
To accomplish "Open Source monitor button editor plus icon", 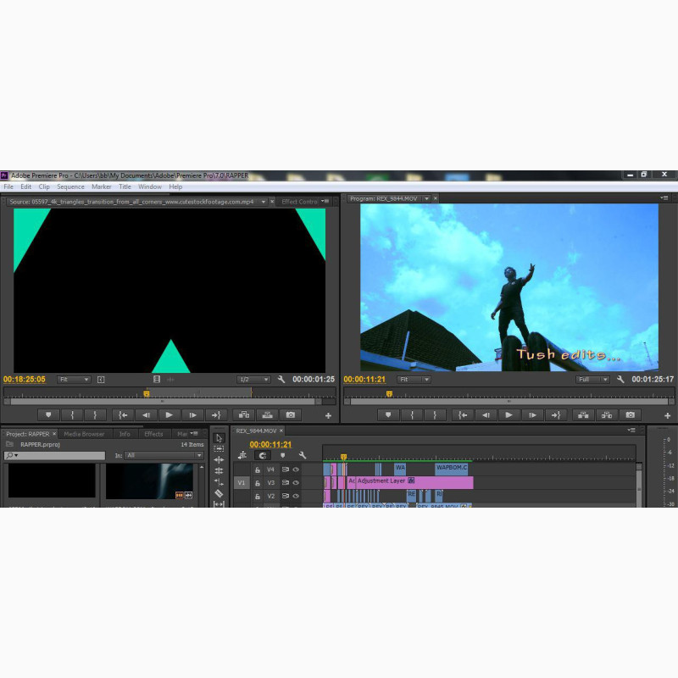I will coord(328,415).
